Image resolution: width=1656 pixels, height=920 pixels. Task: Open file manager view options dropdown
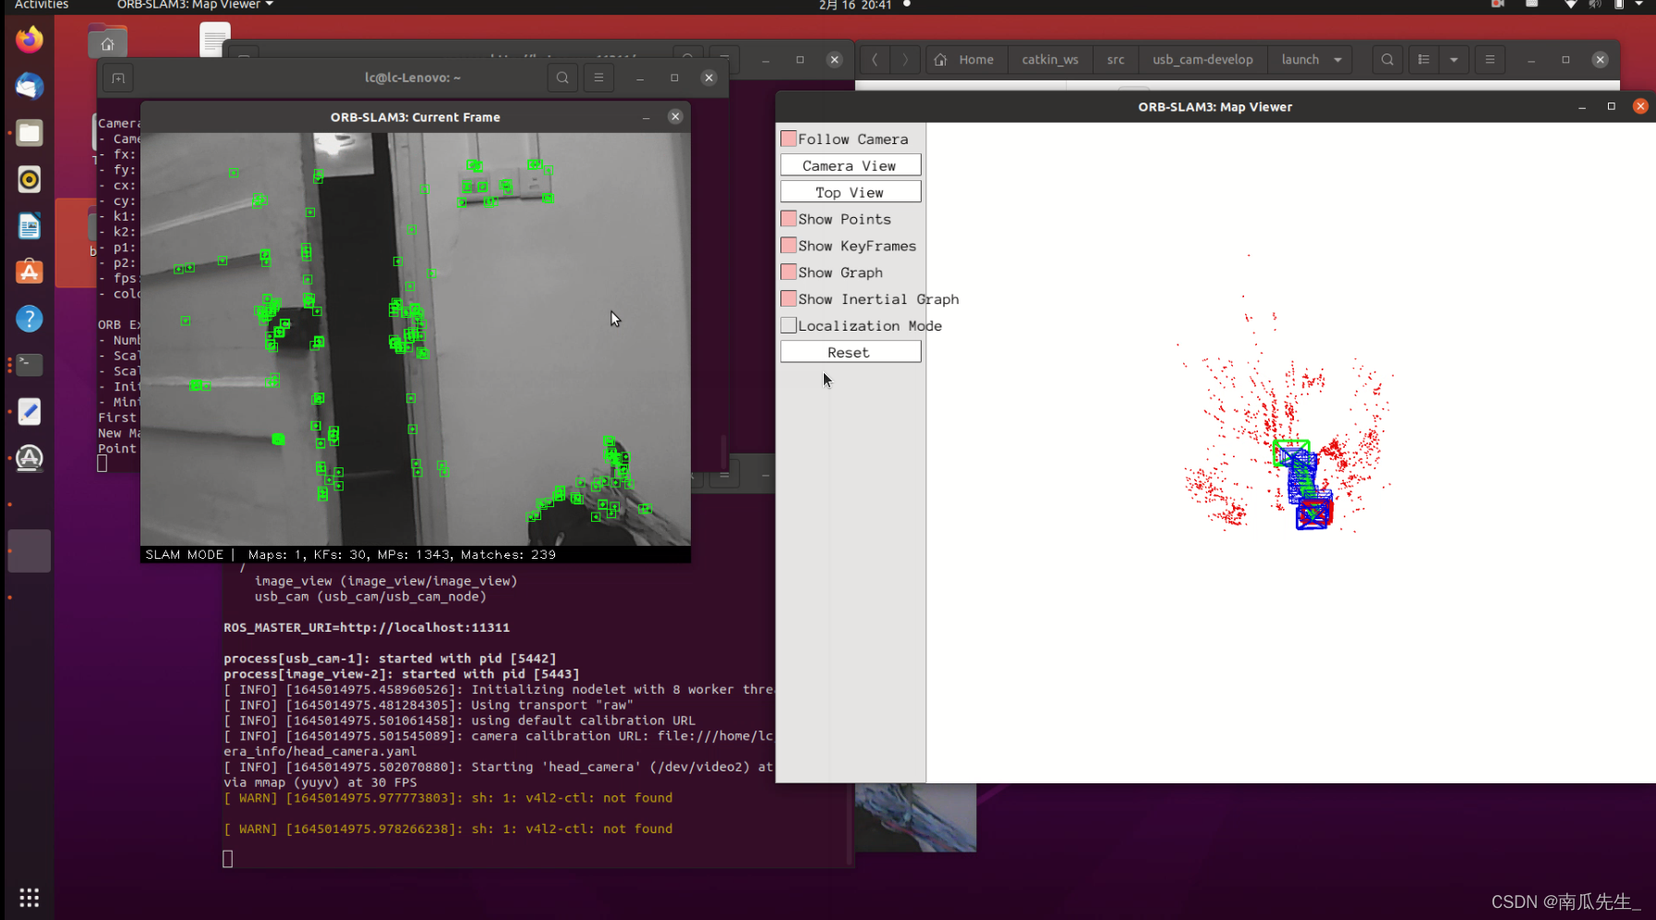click(x=1454, y=59)
